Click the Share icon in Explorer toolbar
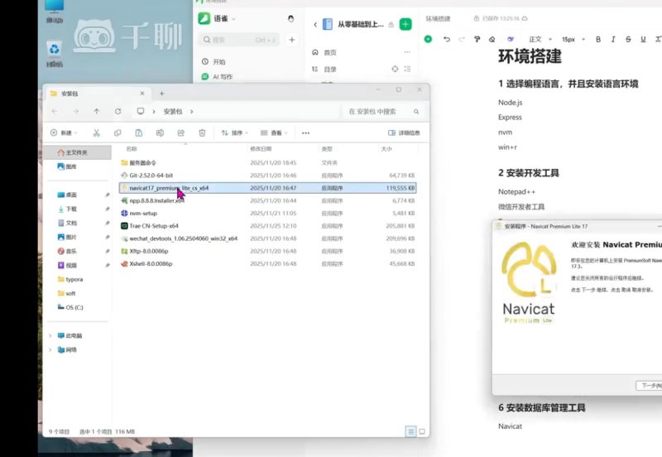 (180, 133)
